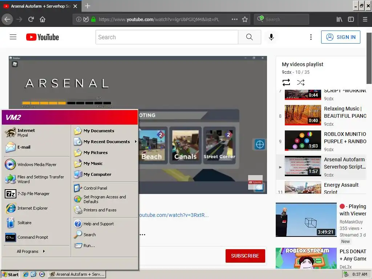
Task: Open browser Library icon
Action: (x=339, y=19)
